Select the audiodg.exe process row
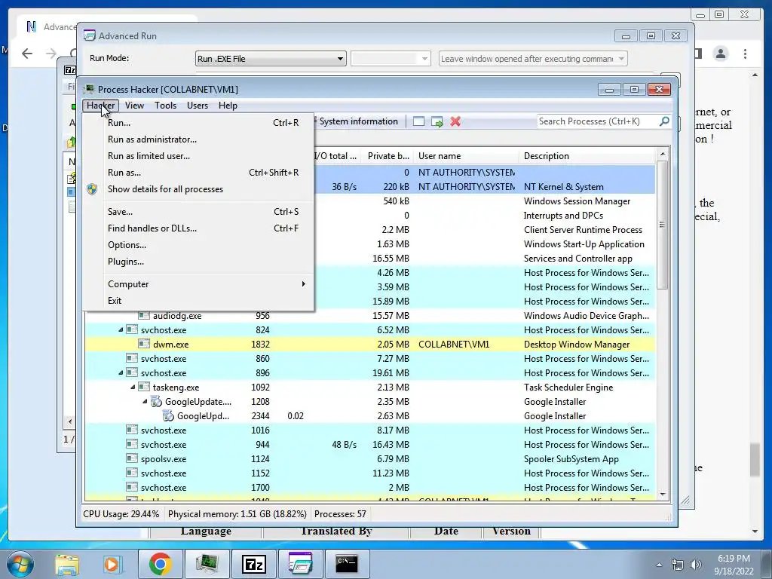The height and width of the screenshot is (579, 772). (x=370, y=316)
